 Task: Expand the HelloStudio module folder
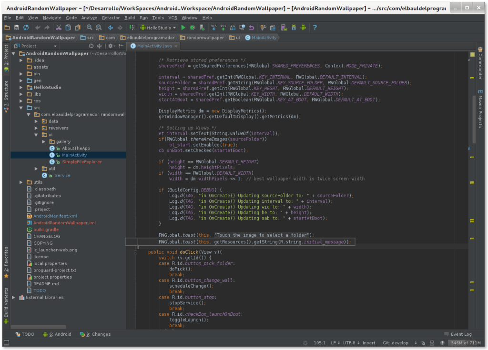pos(21,88)
